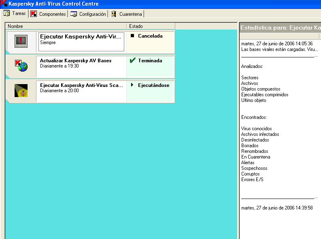Click Desinfectados row
This screenshot has width=321, height=239.
click(x=255, y=140)
